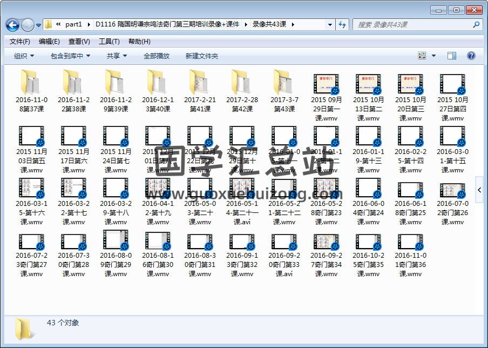Open the 文件(F) menu
Image resolution: width=488 pixels, height=348 pixels.
coord(19,42)
